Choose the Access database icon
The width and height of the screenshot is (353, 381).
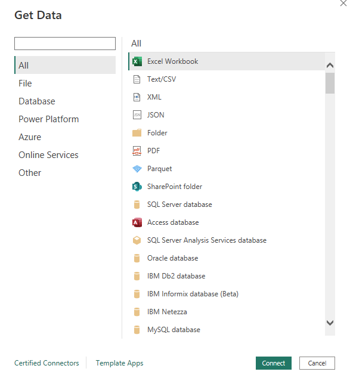[137, 222]
